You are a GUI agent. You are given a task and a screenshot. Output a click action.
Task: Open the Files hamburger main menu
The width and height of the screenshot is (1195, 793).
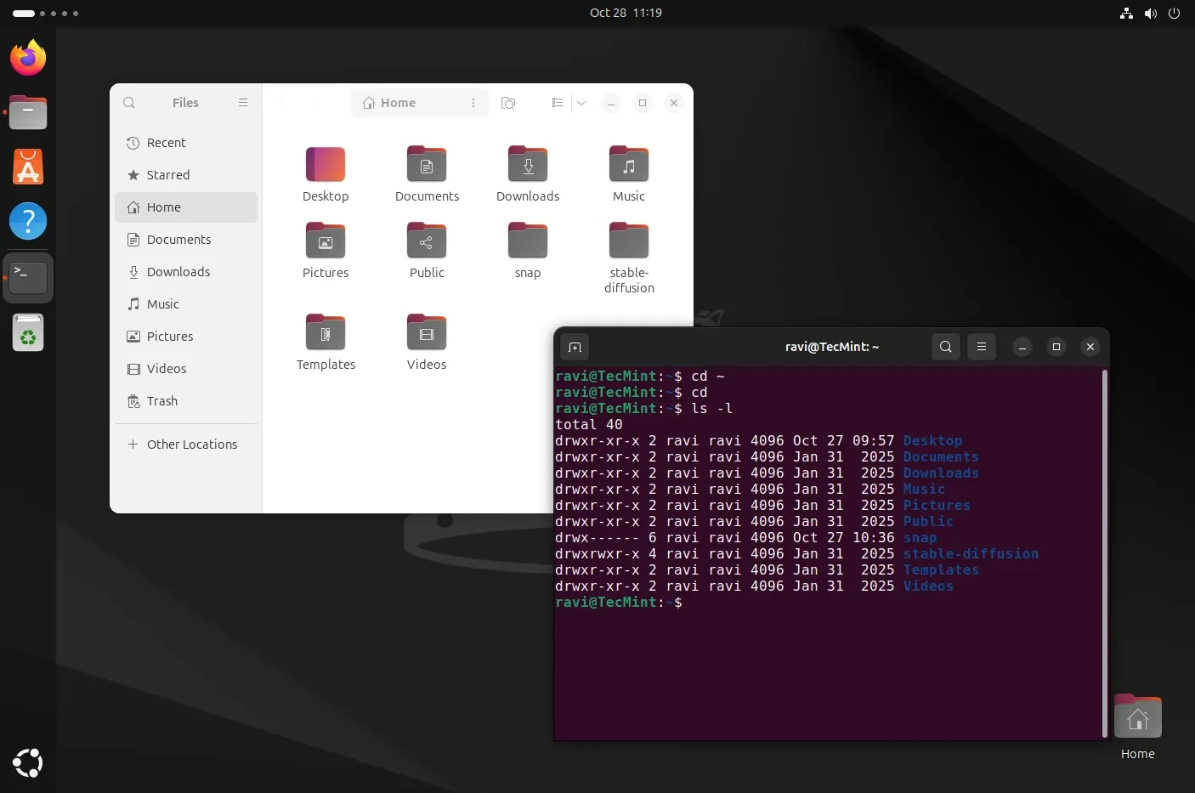[243, 103]
